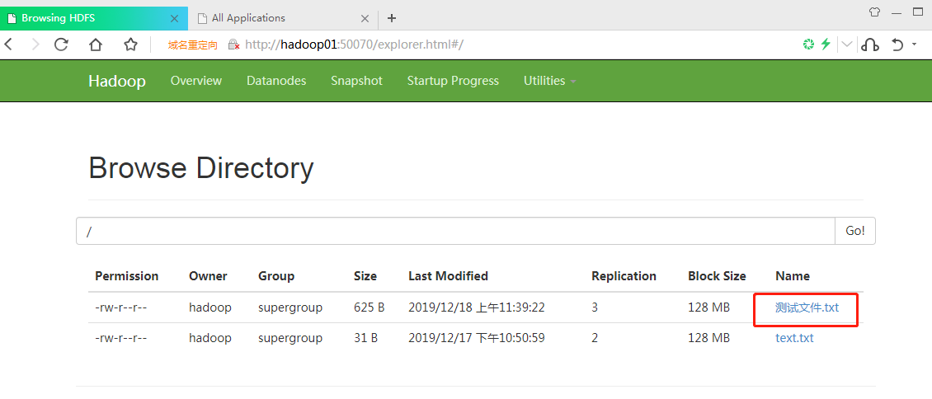The width and height of the screenshot is (932, 399).
Task: Bookmark this page with the star icon
Action: [131, 45]
